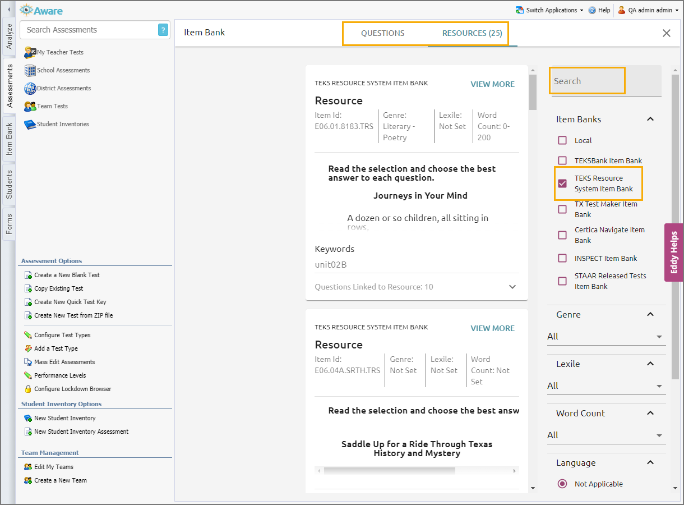Switch to the RESOURCES (25) tab
The width and height of the screenshot is (684, 505).
pos(472,33)
